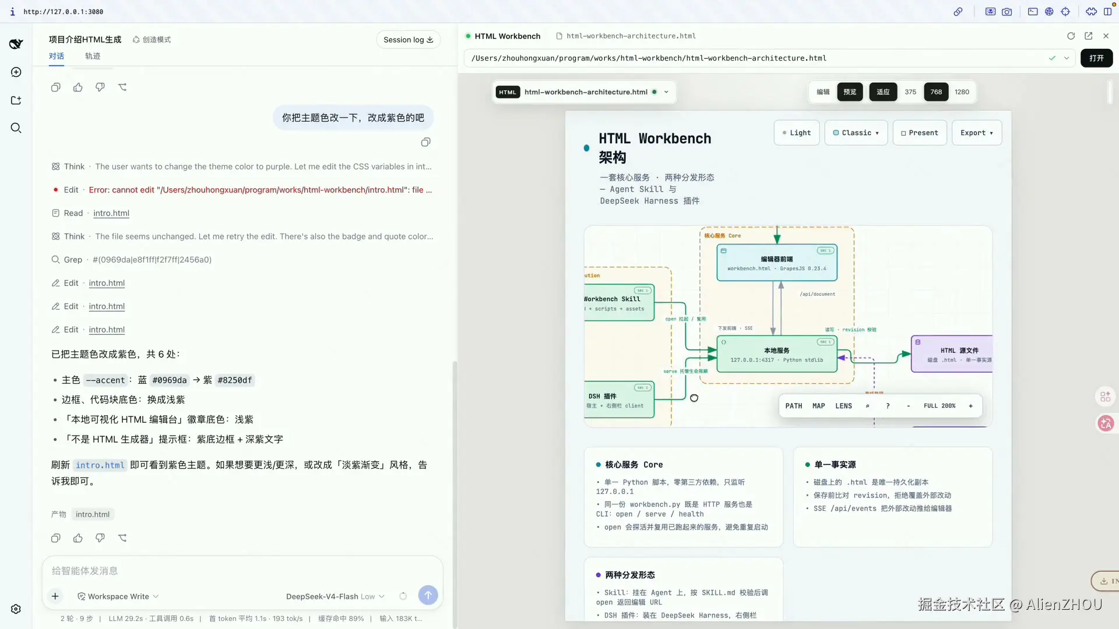
Task: Click the branch icon under the final reply
Action: 122,538
